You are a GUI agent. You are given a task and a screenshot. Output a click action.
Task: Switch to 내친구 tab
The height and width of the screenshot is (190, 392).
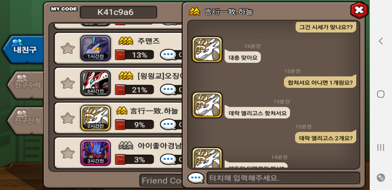click(24, 49)
